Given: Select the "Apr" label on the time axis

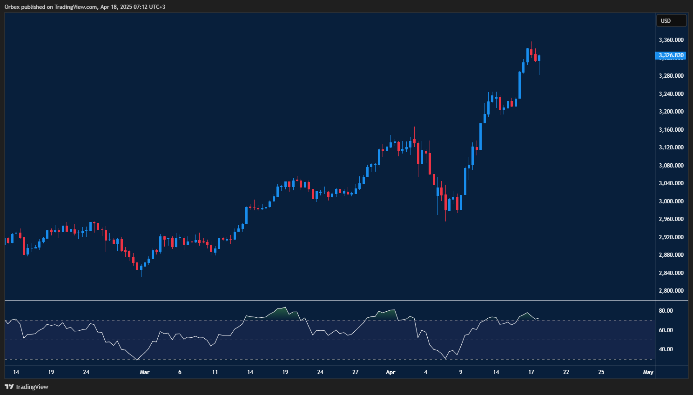Looking at the screenshot, I should (x=390, y=372).
